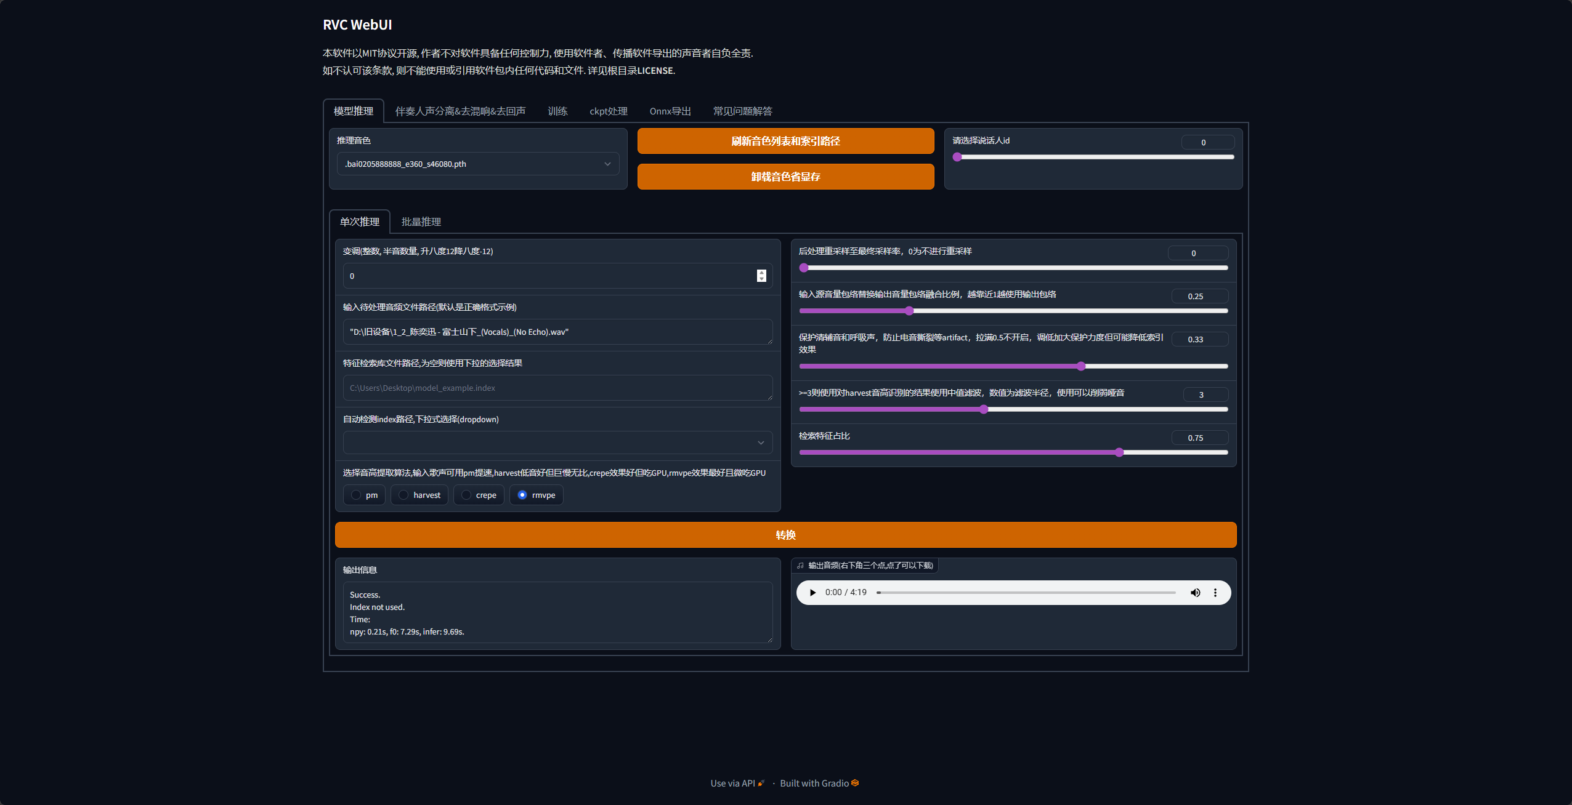
Task: Open the ckpt处理 tab
Action: 608,111
